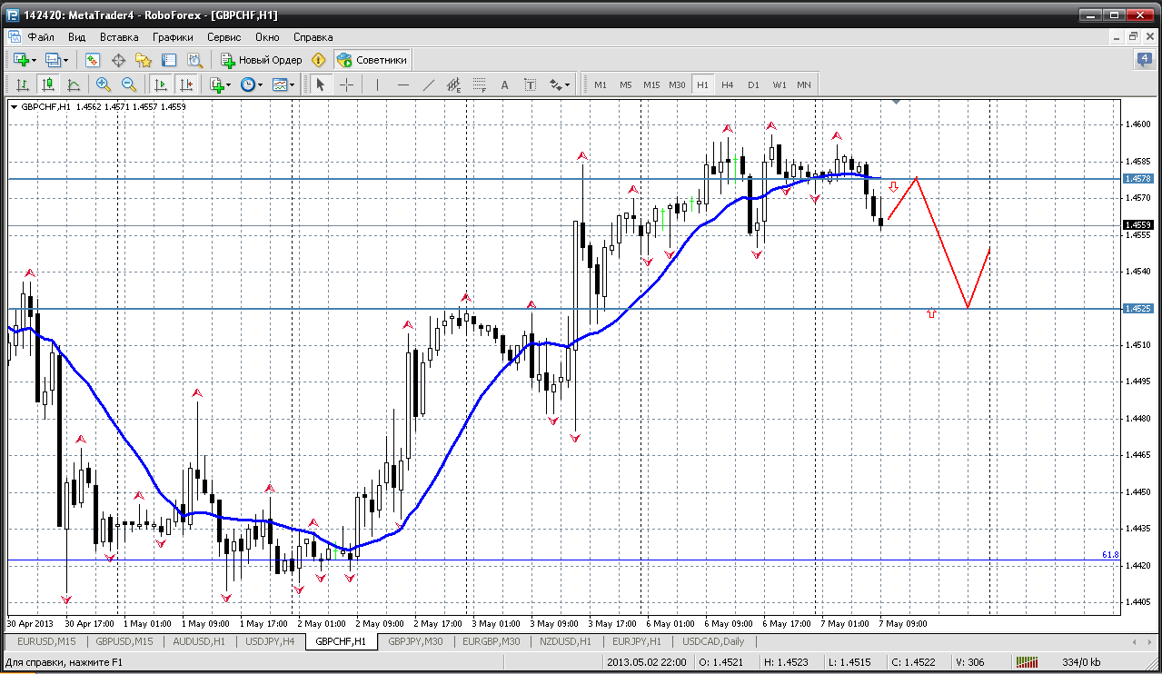
Task: Pick the Fibonacci retracement tool
Action: (480, 84)
